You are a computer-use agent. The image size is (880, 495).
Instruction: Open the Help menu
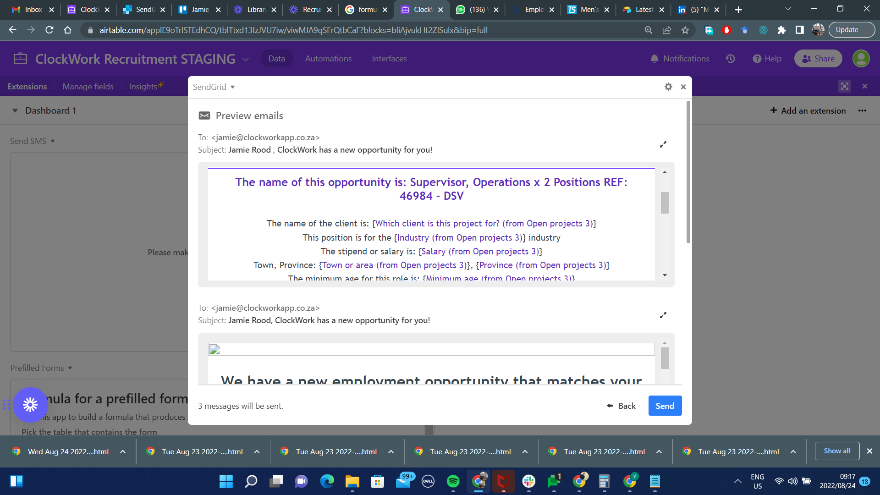click(x=767, y=59)
